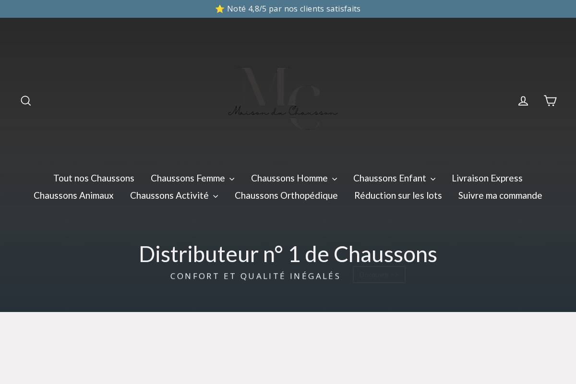This screenshot has width=576, height=384.
Task: Click Réduction sur les lots
Action: pos(398,195)
